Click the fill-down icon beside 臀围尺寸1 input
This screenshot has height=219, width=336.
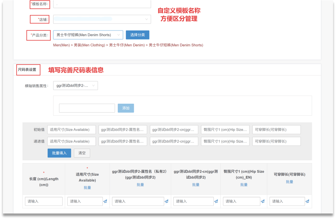tap(263, 201)
